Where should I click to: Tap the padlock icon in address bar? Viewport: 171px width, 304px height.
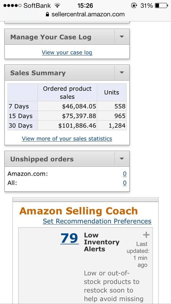(47, 14)
